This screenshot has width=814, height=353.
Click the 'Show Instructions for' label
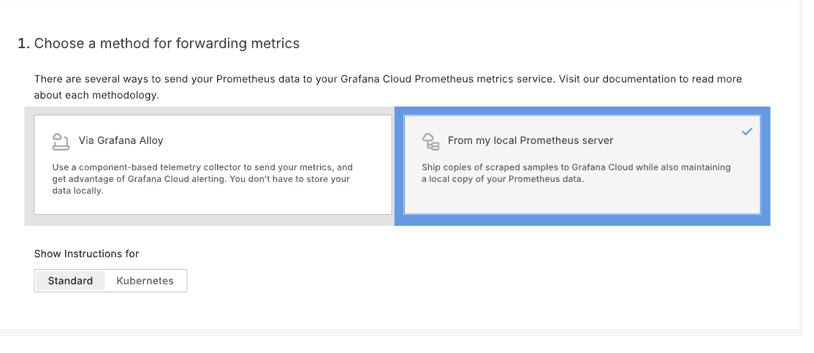(87, 254)
